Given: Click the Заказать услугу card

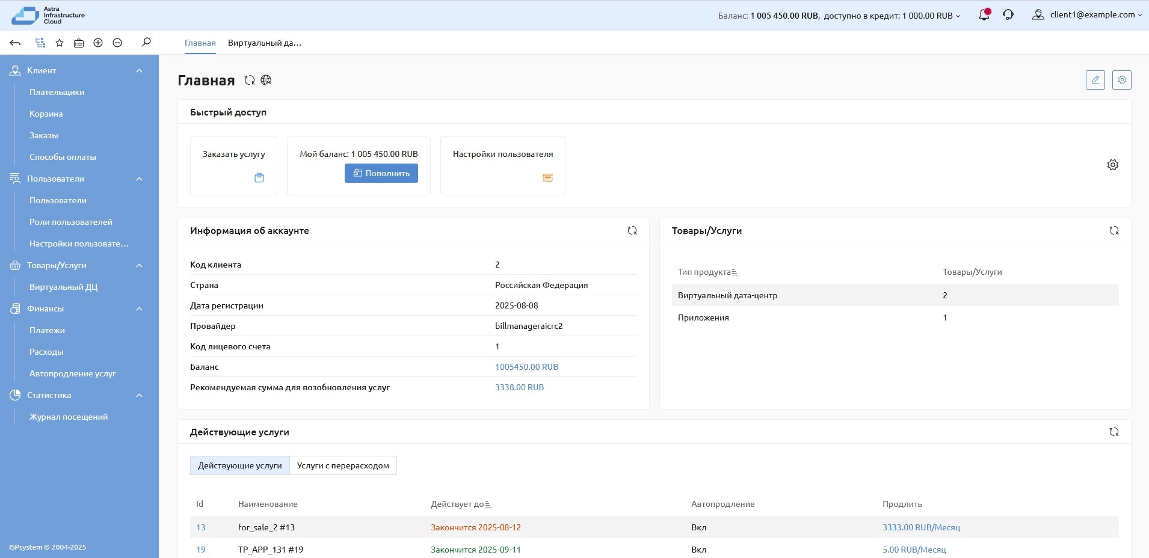Looking at the screenshot, I should pyautogui.click(x=233, y=165).
